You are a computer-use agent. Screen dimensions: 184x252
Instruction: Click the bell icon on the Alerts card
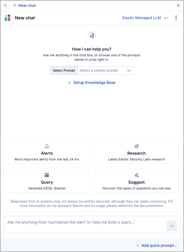tap(47, 146)
